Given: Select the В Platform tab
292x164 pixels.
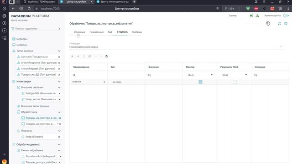Looking at the screenshot, I should click(122, 32).
